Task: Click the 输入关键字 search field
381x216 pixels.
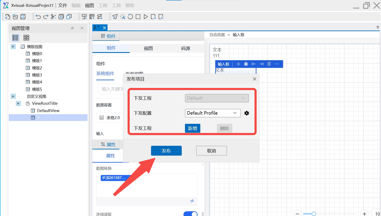Action: pos(110,89)
